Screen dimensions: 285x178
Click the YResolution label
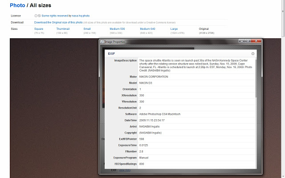129,102
